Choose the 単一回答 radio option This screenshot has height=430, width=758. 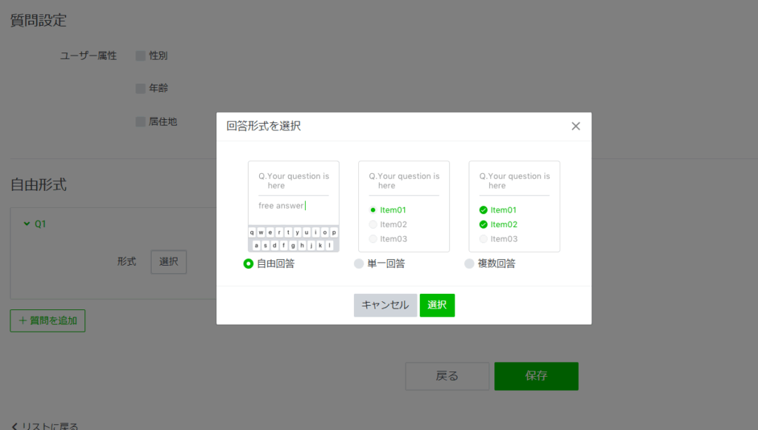pos(359,263)
